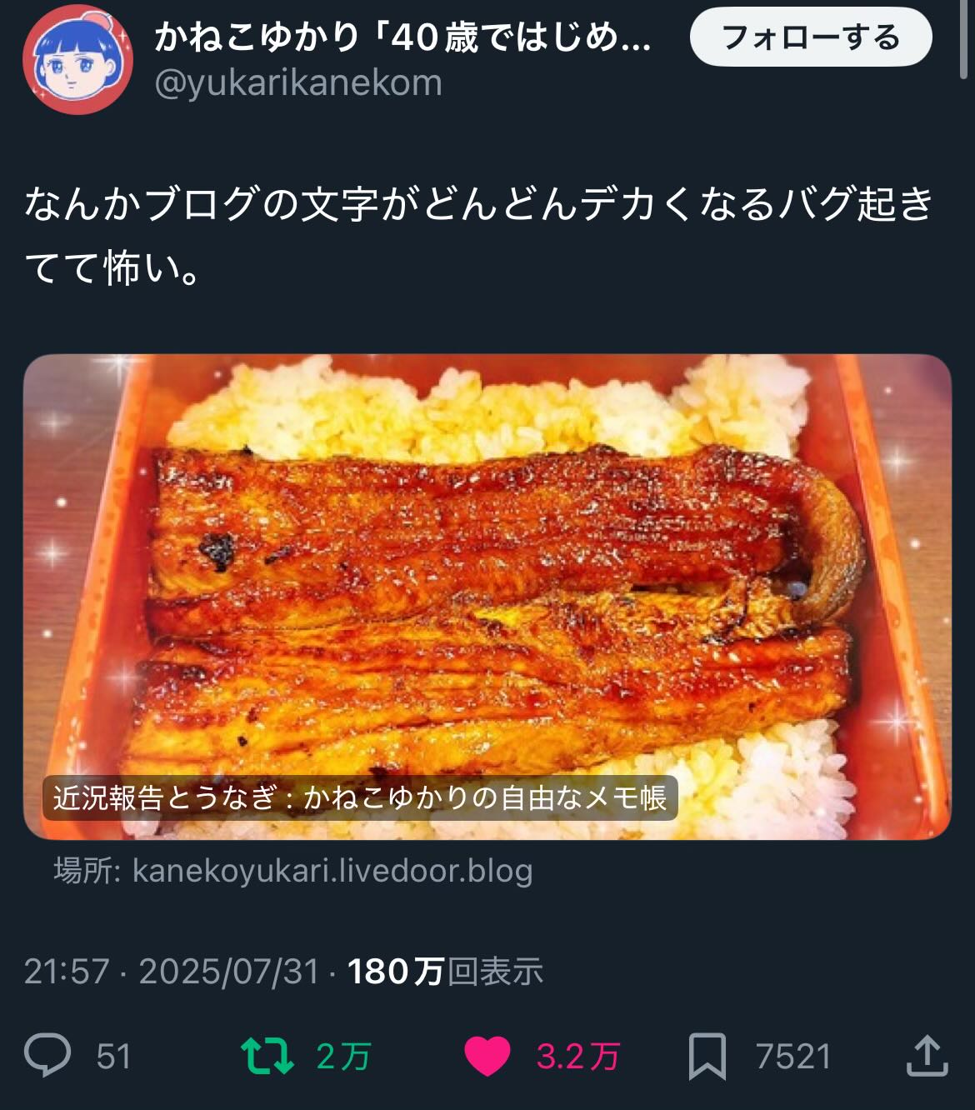Tap the 3.2万 likes count

[x=578, y=1057]
